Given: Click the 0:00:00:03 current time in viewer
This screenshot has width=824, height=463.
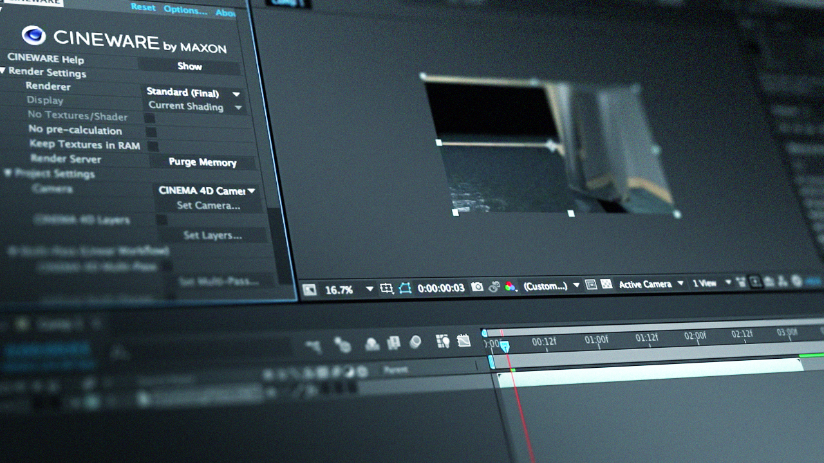Looking at the screenshot, I should [440, 288].
